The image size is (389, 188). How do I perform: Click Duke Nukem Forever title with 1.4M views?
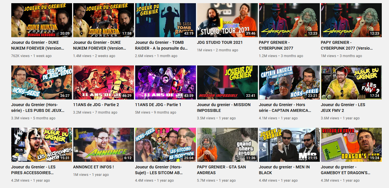[x=100, y=45]
